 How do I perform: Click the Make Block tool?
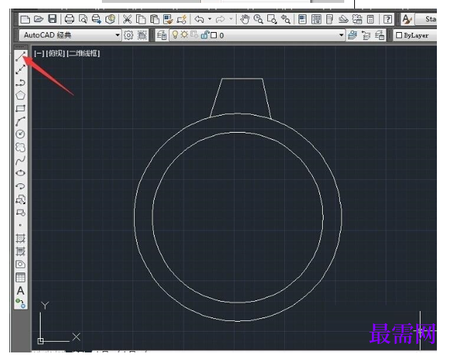[21, 213]
